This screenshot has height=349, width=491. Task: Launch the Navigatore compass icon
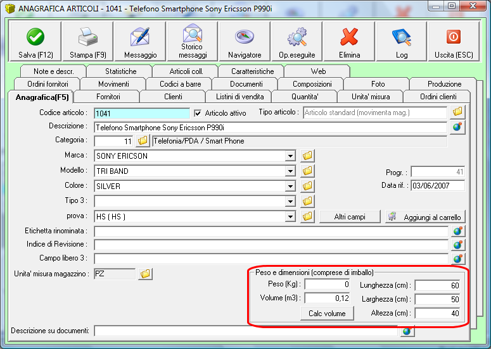pyautogui.click(x=245, y=37)
